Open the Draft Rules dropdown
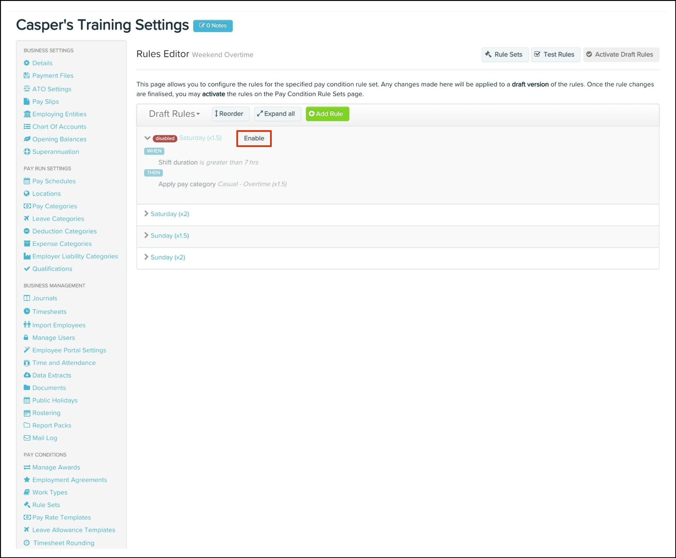 [x=174, y=114]
